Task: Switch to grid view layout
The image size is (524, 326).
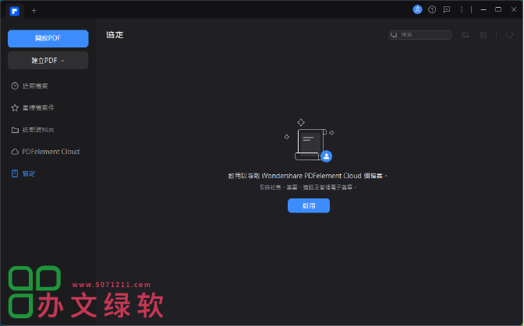Action: point(483,35)
